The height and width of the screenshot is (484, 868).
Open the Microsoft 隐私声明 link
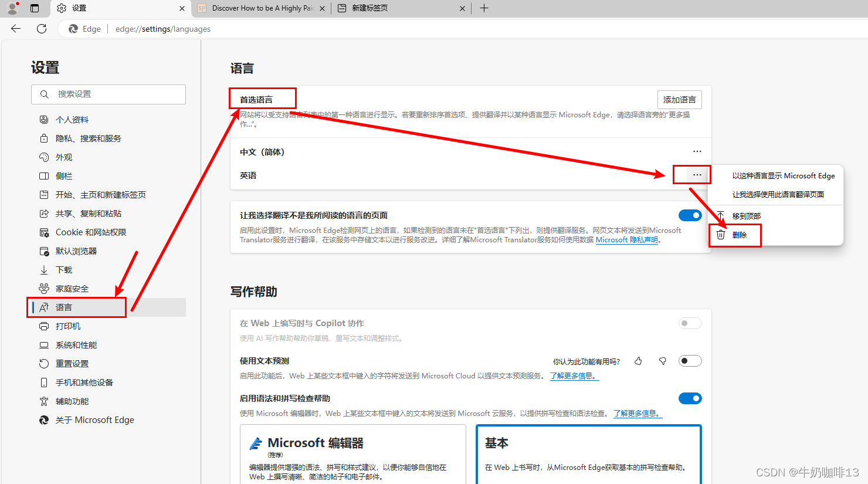click(x=627, y=240)
